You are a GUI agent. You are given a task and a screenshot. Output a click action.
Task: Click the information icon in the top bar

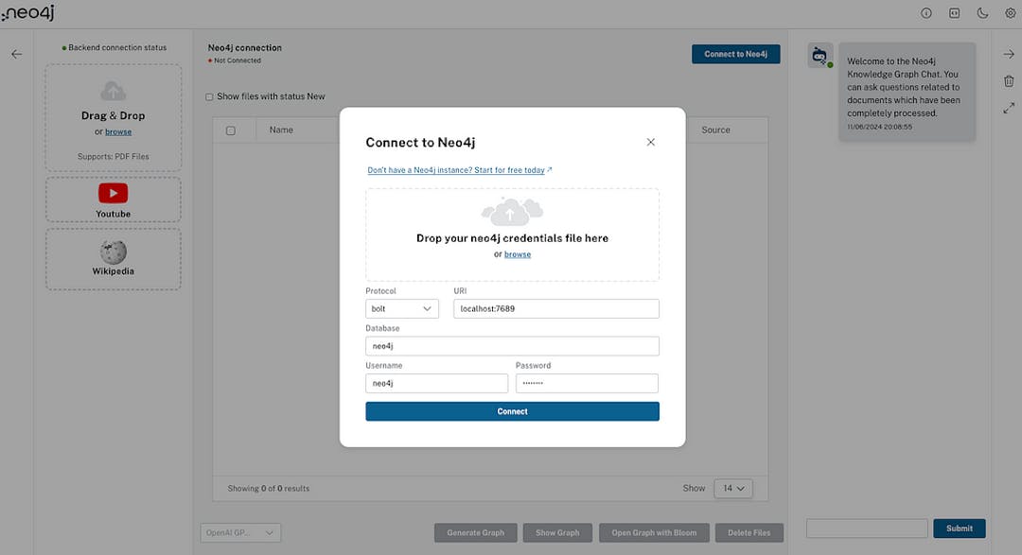coord(925,12)
